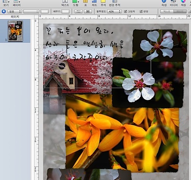Open the empty line width dropdown
This screenshot has height=180, width=191.
click(31, 11)
